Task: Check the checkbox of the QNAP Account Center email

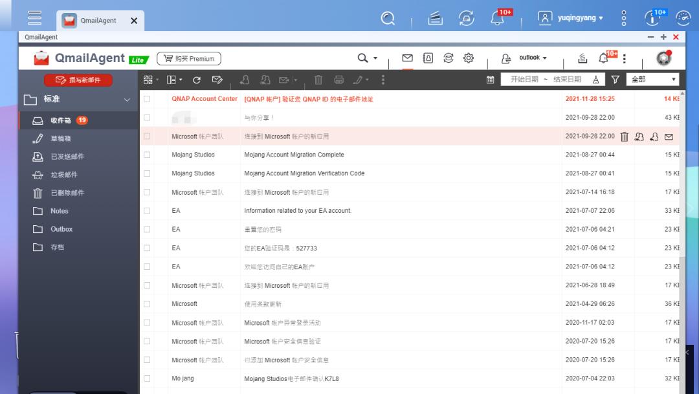Action: click(x=146, y=99)
